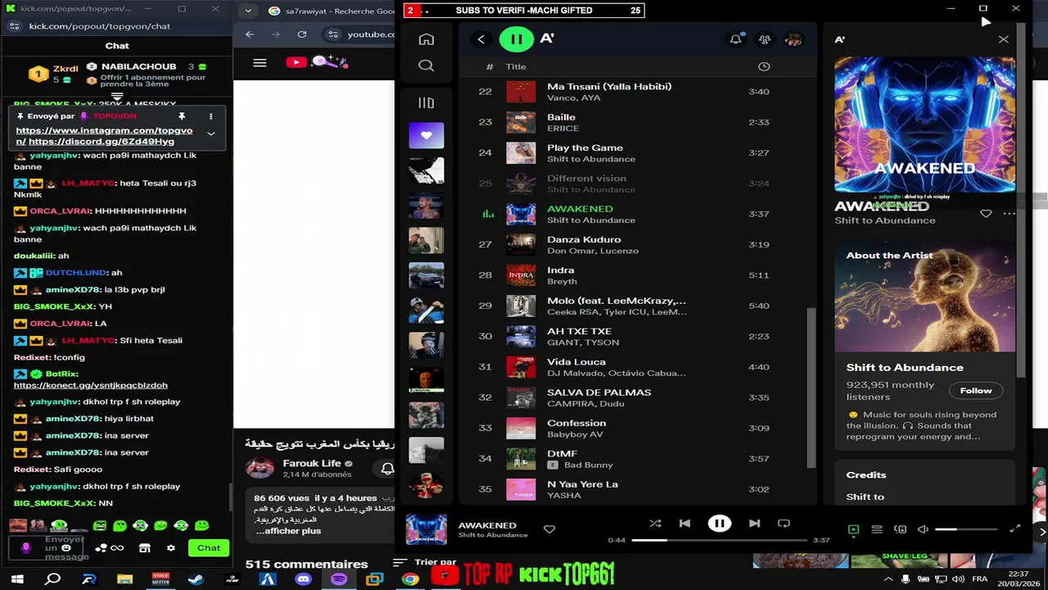Open pinned message three-dot menu
This screenshot has height=590, width=1048.
click(210, 116)
